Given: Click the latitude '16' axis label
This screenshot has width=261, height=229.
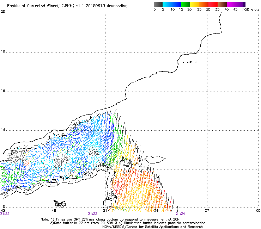Looking at the screenshot, I should click(x=3, y=91).
